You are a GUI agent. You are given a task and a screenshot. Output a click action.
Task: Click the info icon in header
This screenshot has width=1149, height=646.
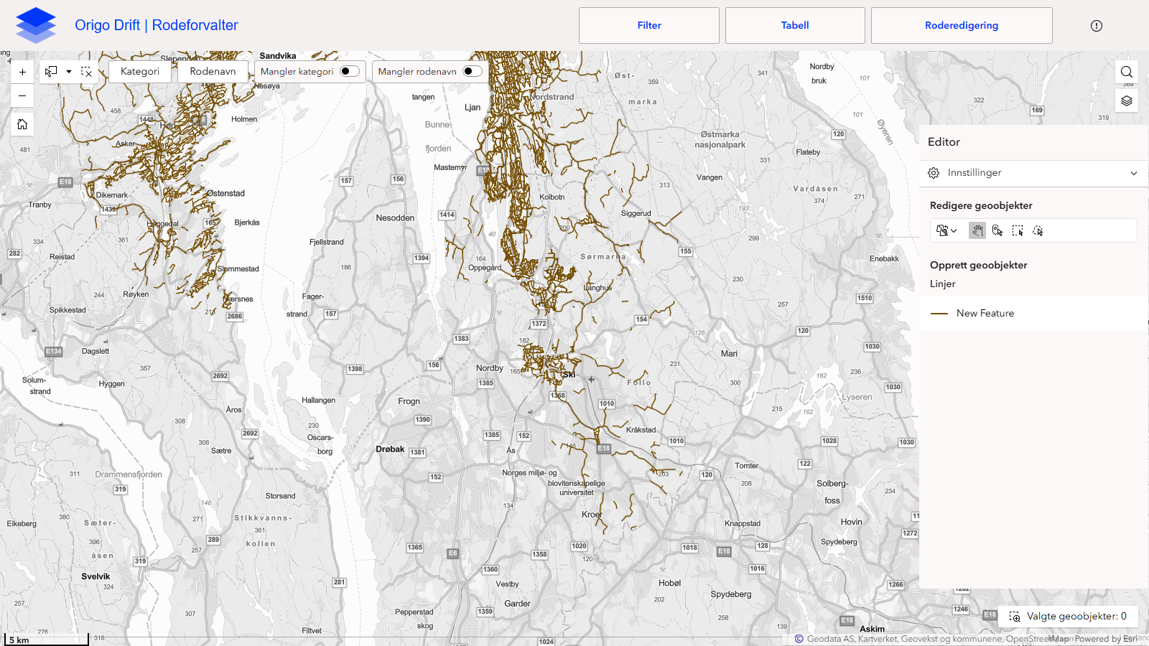click(x=1096, y=26)
